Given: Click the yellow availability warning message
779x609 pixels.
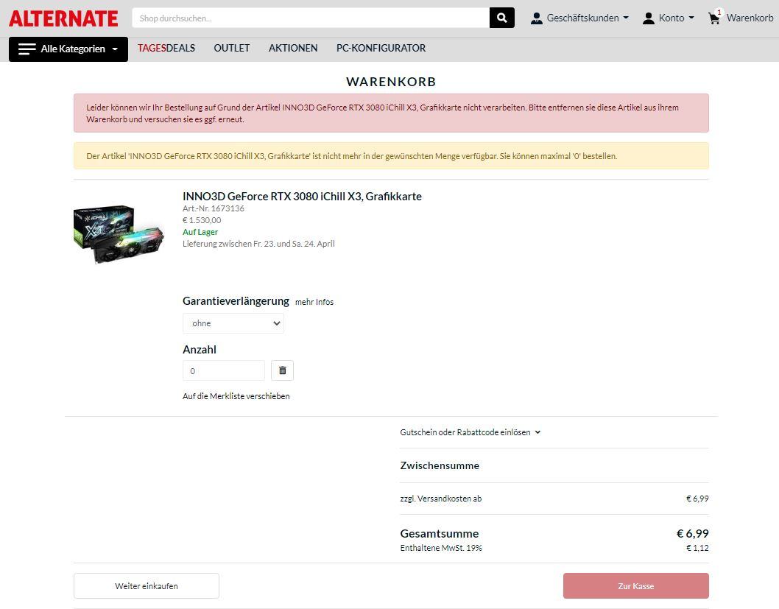Looking at the screenshot, I should tap(391, 156).
